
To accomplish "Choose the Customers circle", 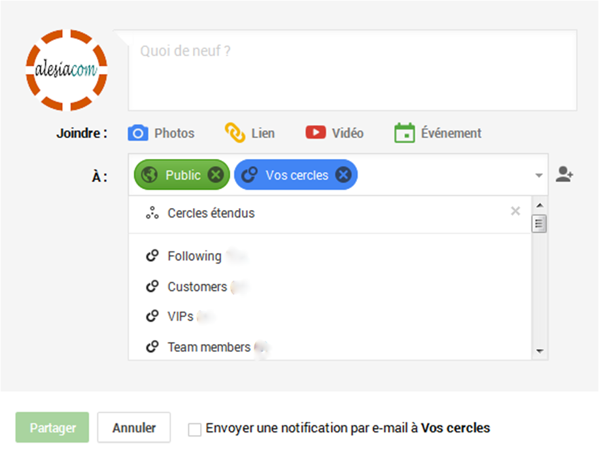I will pos(197,287).
